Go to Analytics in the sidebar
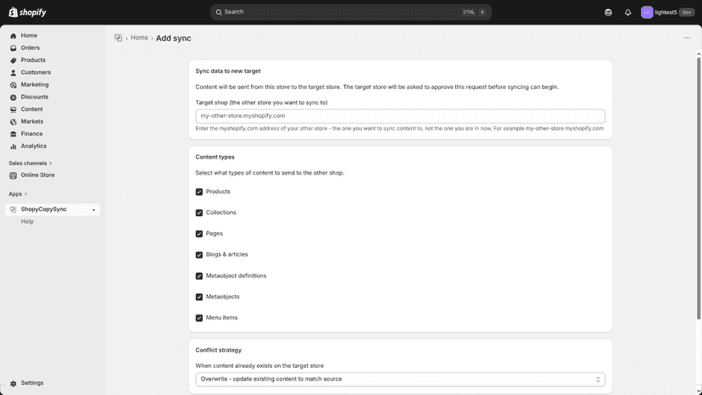The width and height of the screenshot is (702, 395). [x=34, y=146]
